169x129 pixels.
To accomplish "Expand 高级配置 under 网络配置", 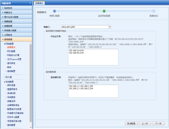I will (6, 71).
